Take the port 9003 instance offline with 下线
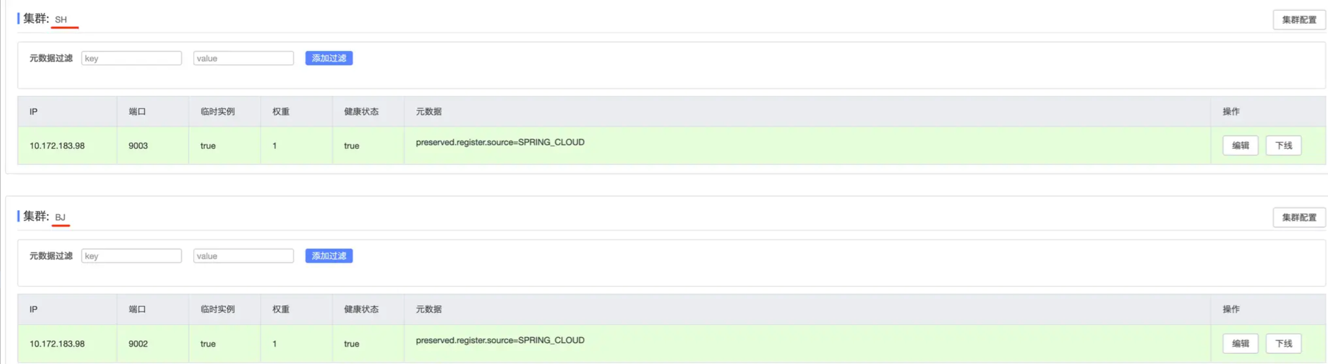Viewport: 1328px width, 364px height. tap(1283, 146)
